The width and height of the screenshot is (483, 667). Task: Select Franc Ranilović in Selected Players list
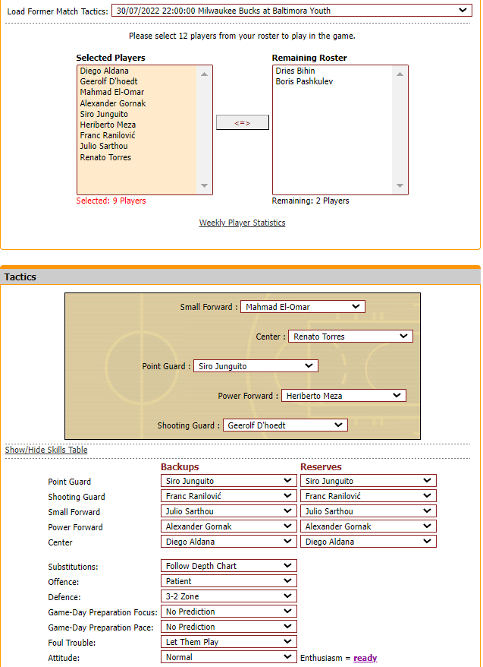(108, 135)
